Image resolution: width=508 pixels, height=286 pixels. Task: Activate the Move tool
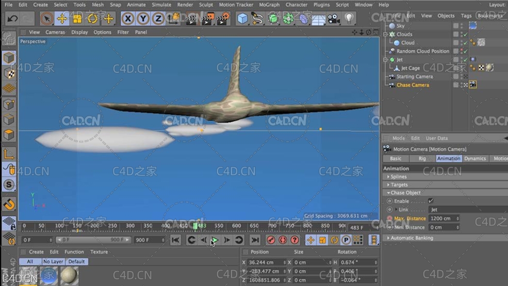click(x=62, y=19)
